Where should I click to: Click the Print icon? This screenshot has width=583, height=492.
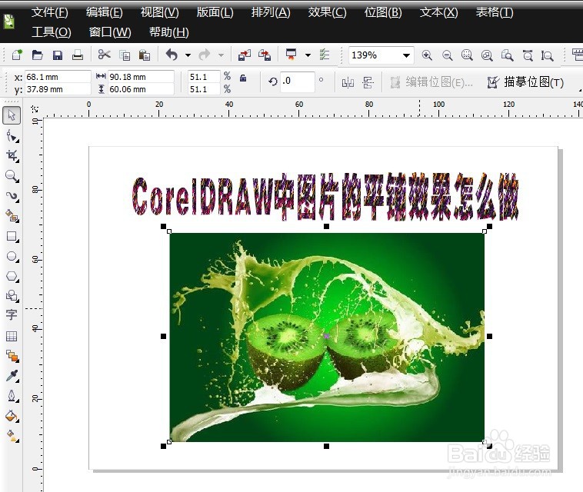pos(78,55)
